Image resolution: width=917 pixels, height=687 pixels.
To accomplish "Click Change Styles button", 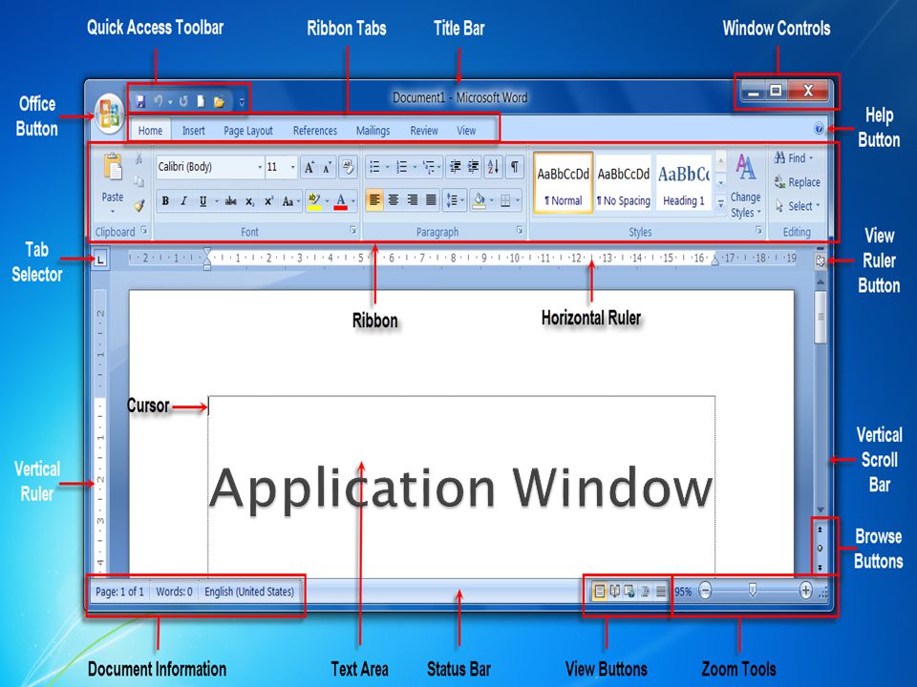I will pos(746,186).
